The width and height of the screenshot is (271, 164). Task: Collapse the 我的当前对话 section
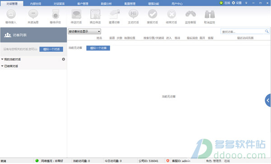pyautogui.click(x=2, y=59)
